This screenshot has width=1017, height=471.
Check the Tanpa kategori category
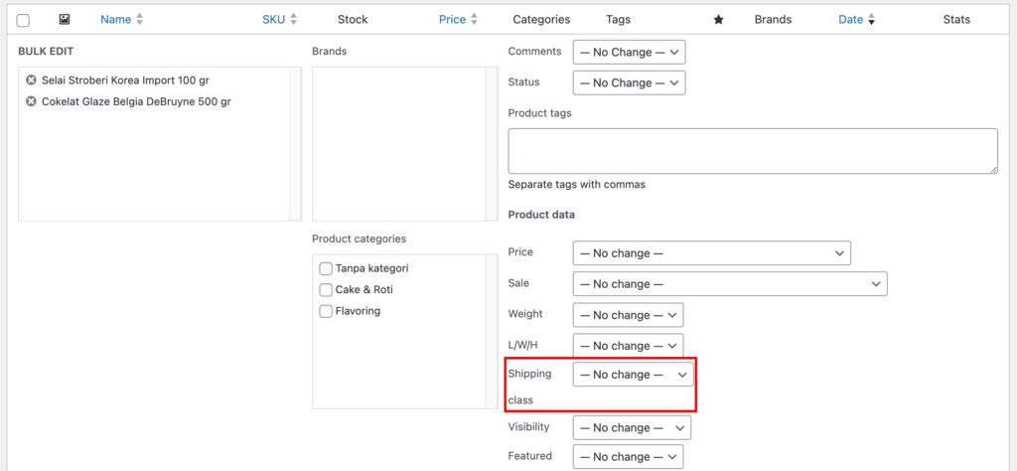tap(326, 268)
